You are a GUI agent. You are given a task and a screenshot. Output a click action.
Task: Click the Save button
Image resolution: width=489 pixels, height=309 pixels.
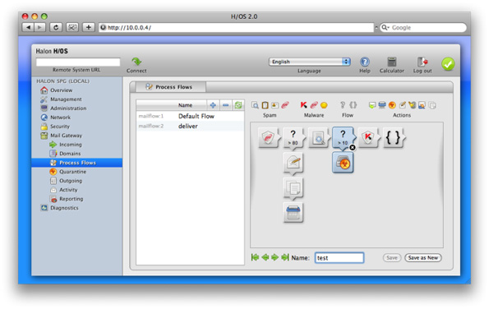click(x=392, y=258)
